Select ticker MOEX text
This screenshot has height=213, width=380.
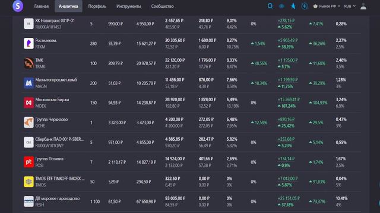[x=40, y=106]
